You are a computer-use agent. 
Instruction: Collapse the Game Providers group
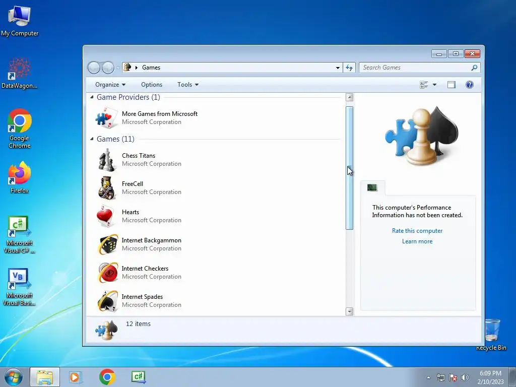[x=92, y=97]
